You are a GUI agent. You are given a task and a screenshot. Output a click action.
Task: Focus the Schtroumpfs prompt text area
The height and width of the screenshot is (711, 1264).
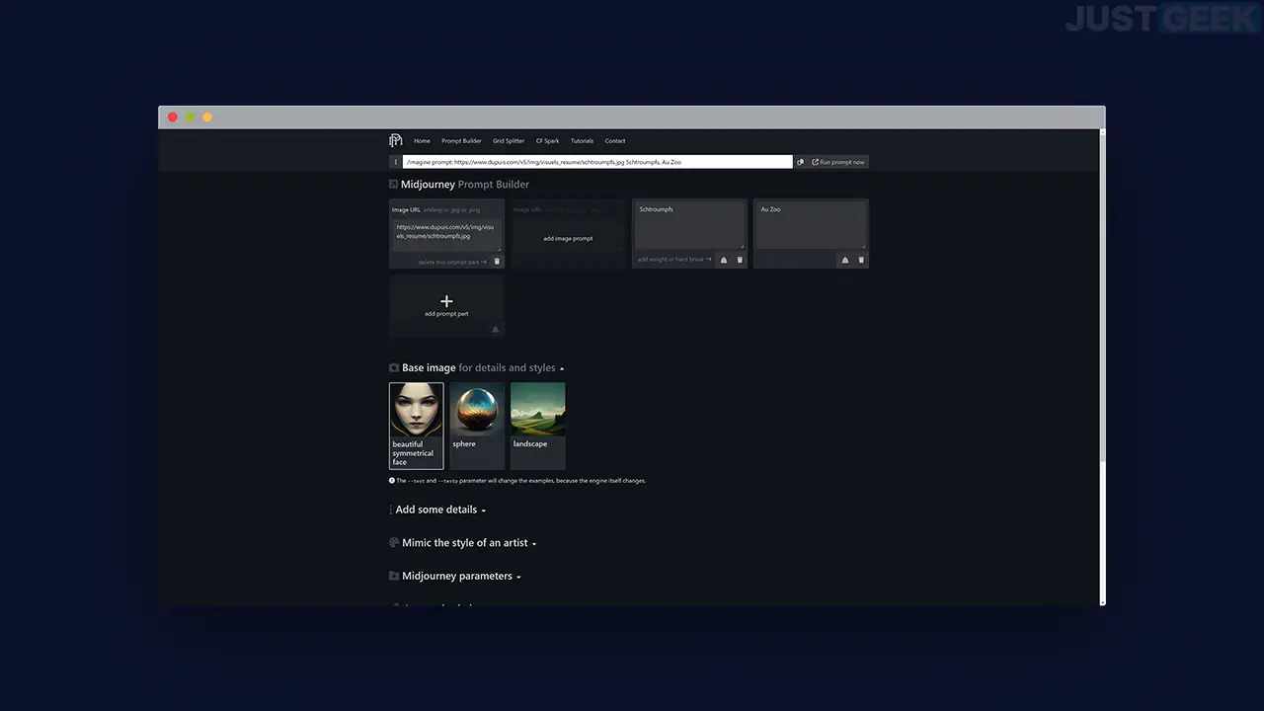pyautogui.click(x=690, y=226)
